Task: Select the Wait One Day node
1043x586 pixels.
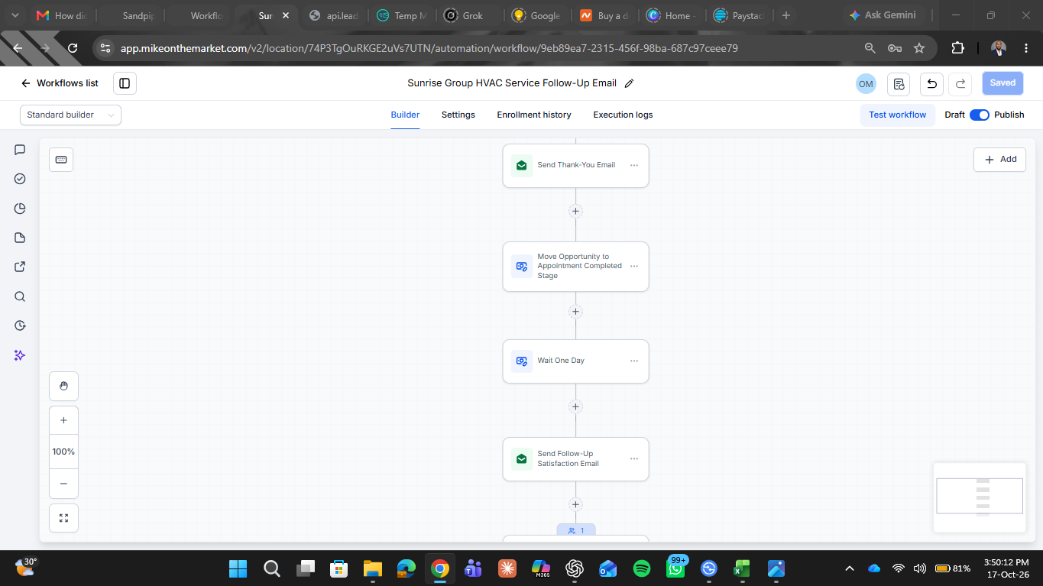Action: coord(575,361)
